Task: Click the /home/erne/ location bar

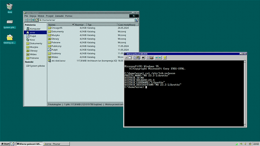Action: (87, 20)
